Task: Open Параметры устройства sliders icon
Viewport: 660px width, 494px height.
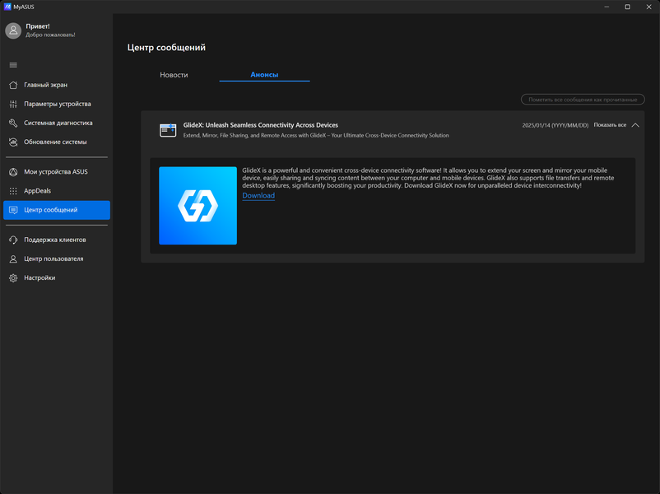Action: [x=13, y=104]
